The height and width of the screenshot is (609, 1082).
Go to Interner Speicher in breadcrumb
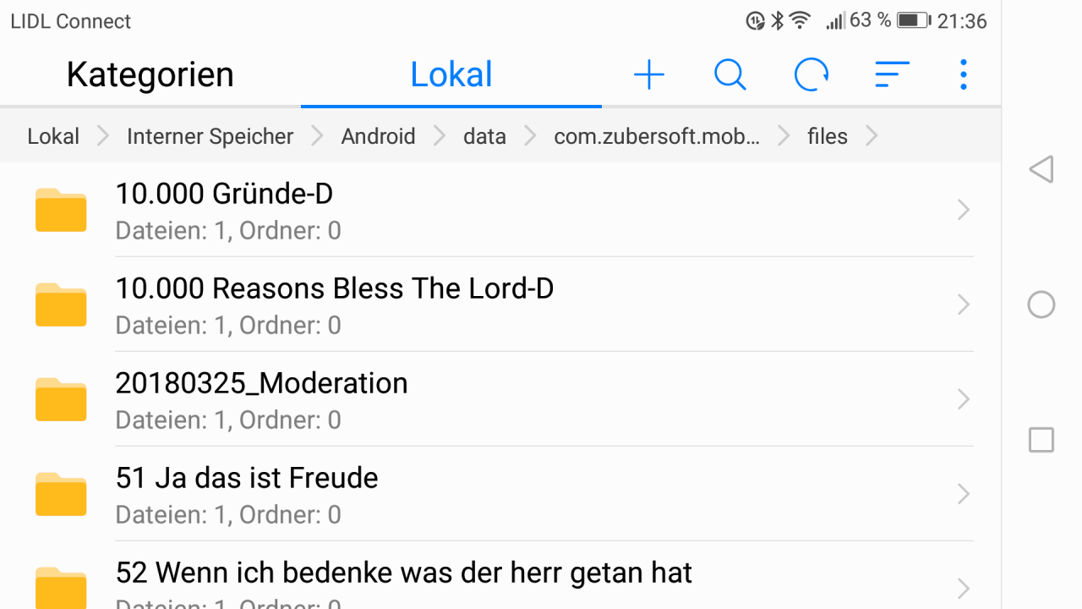click(x=210, y=136)
